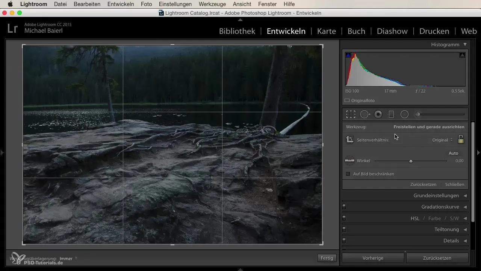This screenshot has height=271, width=481.
Task: Open the Fenster menu
Action: (x=268, y=4)
